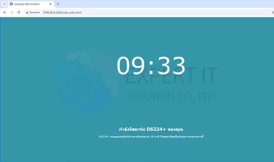The image size is (274, 162).
Task: Focus the address bar URL 10.95.45.5:5000
Action: point(62,13)
